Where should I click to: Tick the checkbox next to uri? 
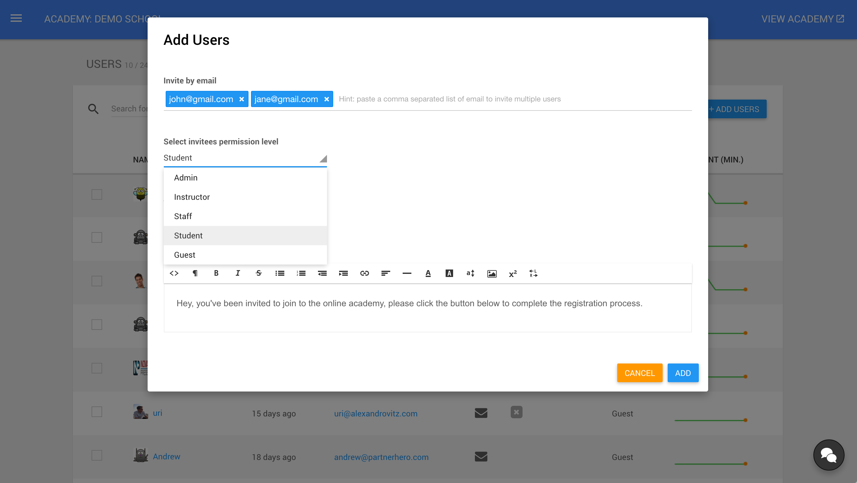[97, 412]
